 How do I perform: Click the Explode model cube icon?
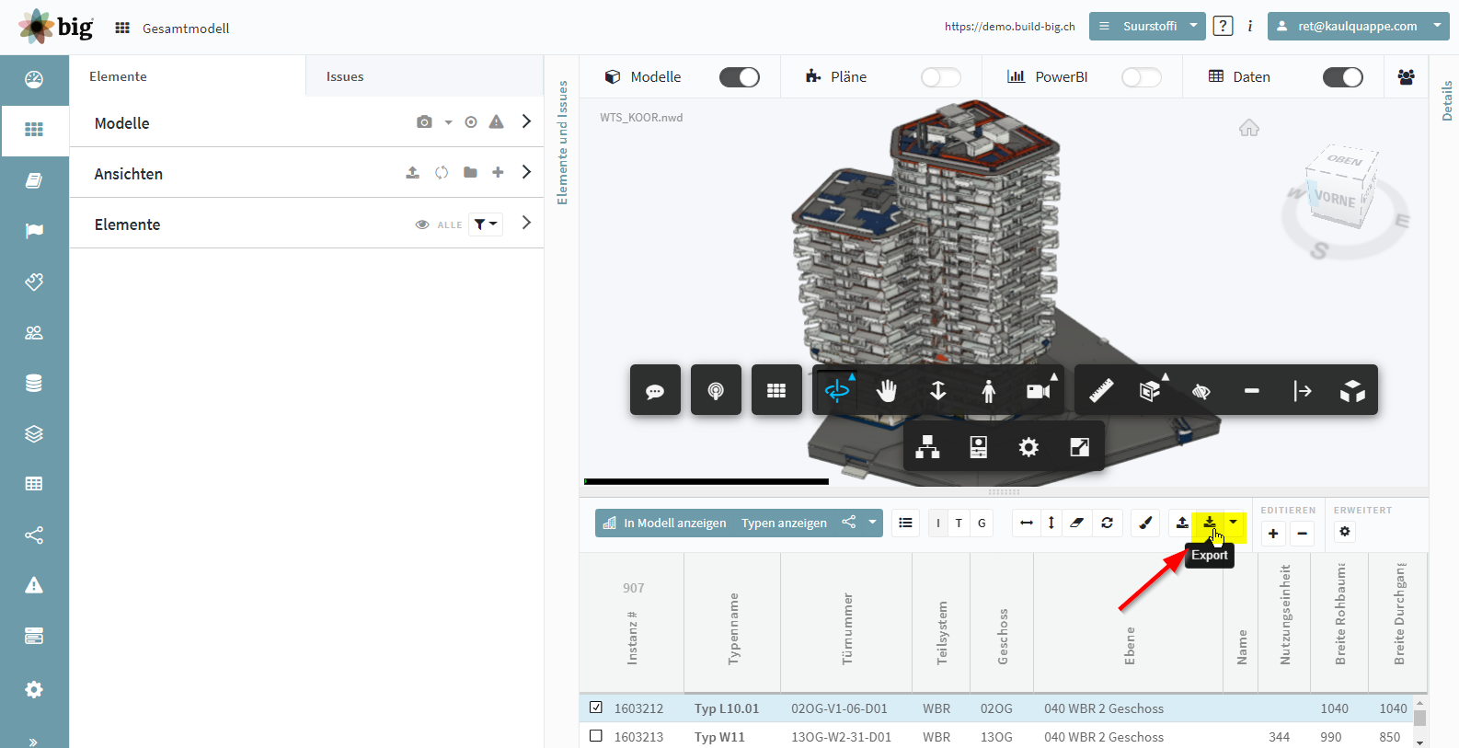(x=1352, y=391)
